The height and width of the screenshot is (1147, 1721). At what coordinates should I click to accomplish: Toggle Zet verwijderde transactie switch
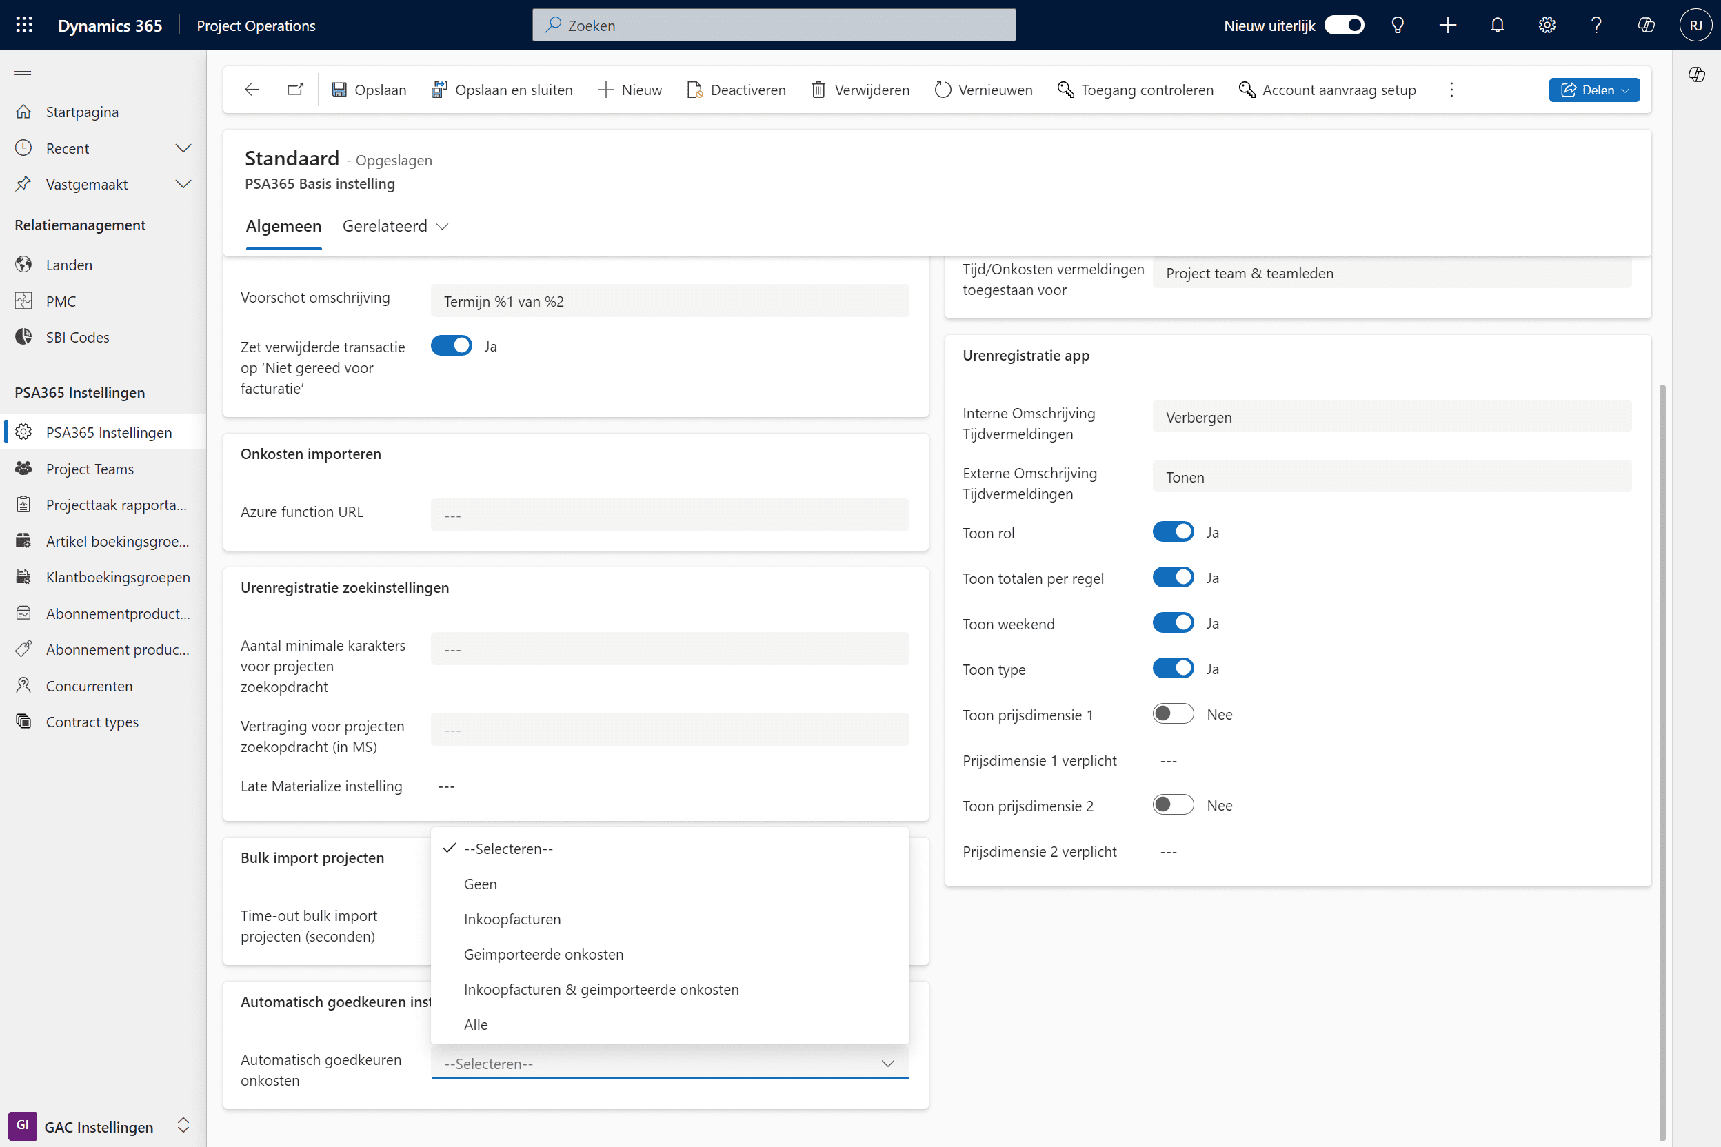pos(452,345)
